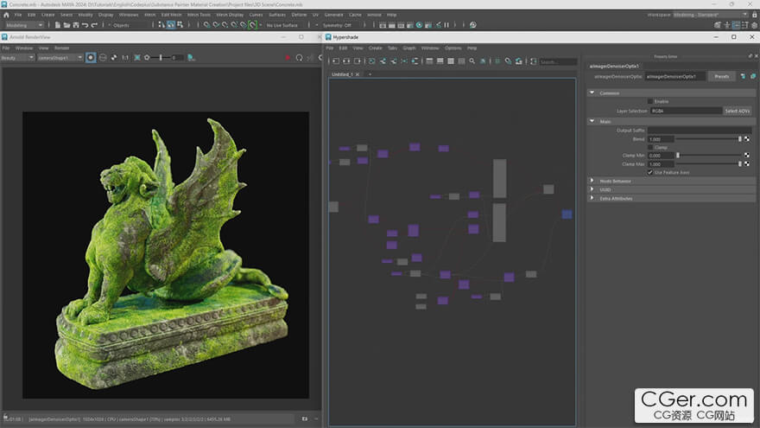
Task: Click the exposure slider in Arnold RenderView
Action: click(161, 58)
